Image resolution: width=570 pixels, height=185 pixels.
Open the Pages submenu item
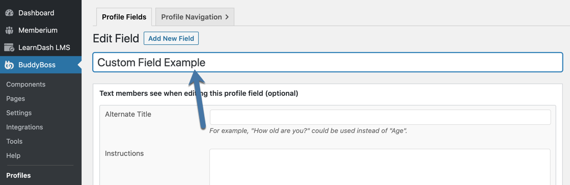[16, 98]
